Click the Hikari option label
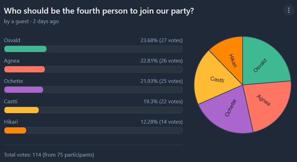 [11, 122]
